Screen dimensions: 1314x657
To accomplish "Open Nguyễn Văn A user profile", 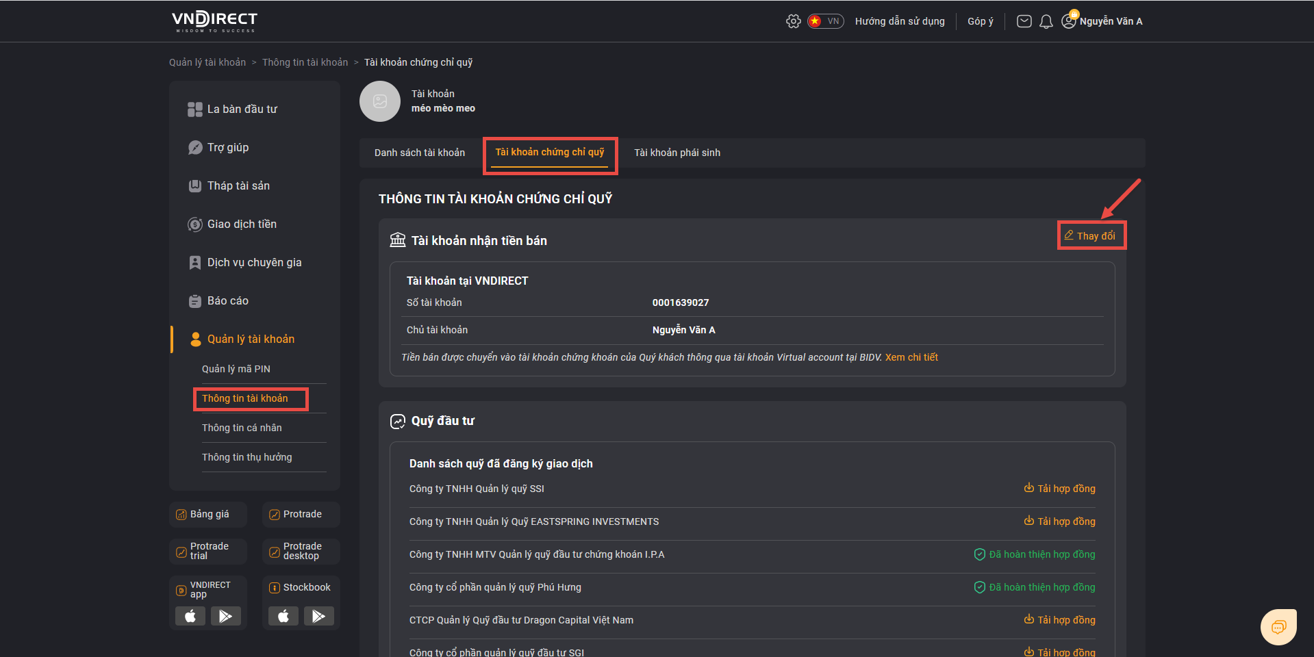I will click(x=1102, y=21).
